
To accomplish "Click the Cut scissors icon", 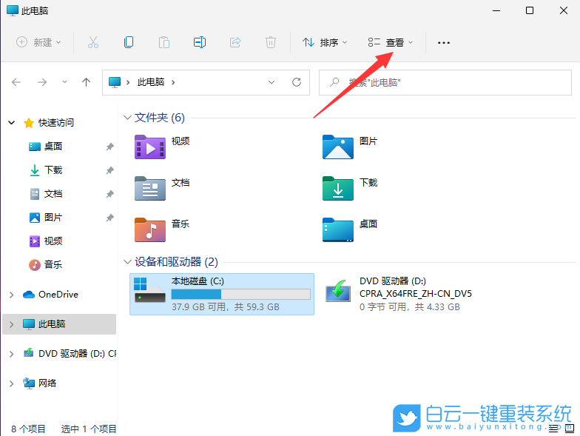I will pyautogui.click(x=93, y=42).
